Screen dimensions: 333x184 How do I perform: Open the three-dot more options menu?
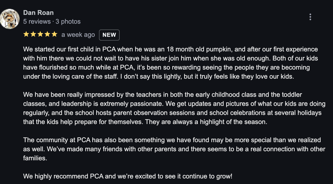click(310, 17)
